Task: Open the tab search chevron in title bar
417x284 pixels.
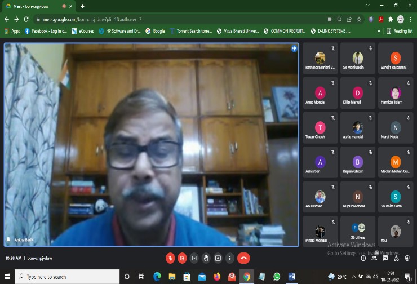Action: click(x=368, y=5)
